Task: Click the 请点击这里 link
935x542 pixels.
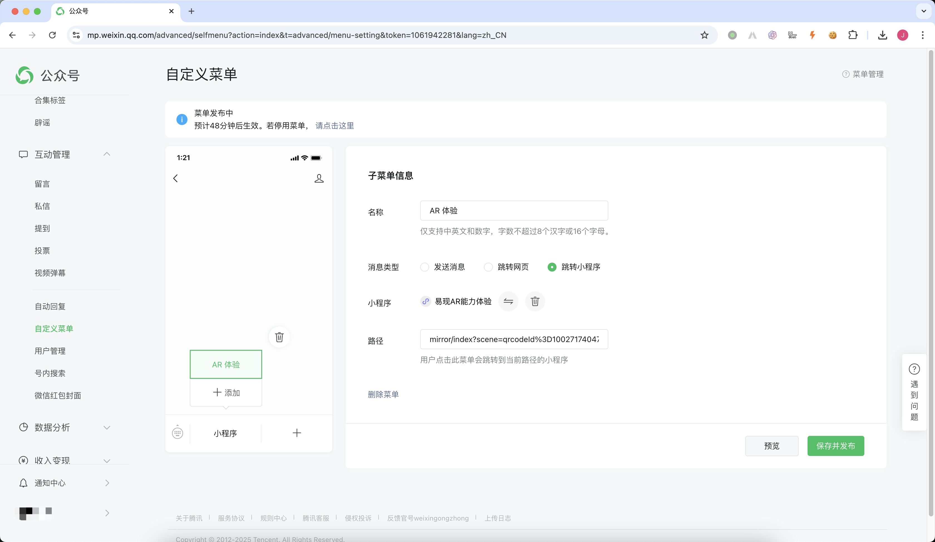Action: [x=335, y=126]
